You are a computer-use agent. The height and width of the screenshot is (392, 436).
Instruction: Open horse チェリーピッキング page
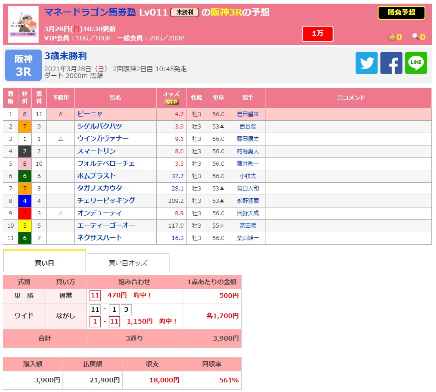[x=106, y=201]
